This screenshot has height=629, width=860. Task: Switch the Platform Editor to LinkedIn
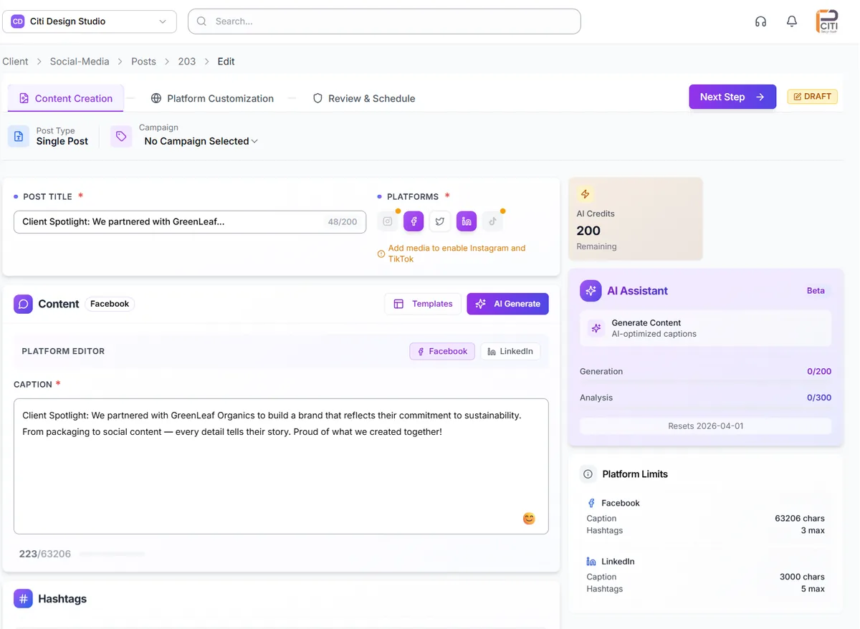pyautogui.click(x=510, y=351)
